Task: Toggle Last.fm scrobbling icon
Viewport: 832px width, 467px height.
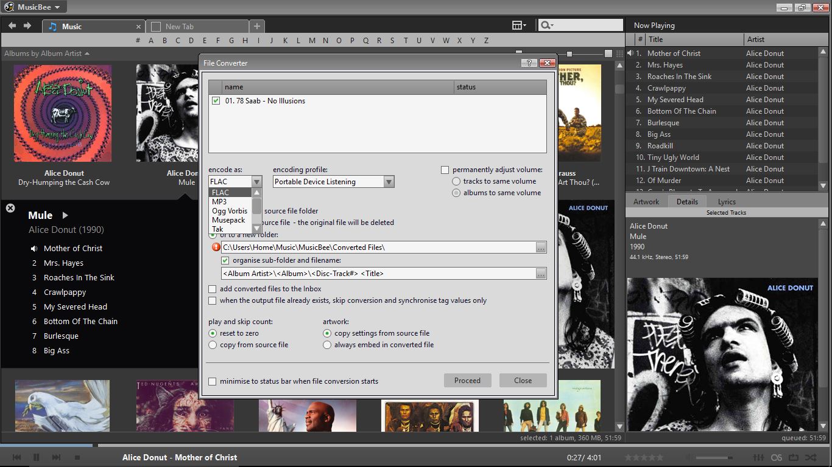Action: pos(777,457)
